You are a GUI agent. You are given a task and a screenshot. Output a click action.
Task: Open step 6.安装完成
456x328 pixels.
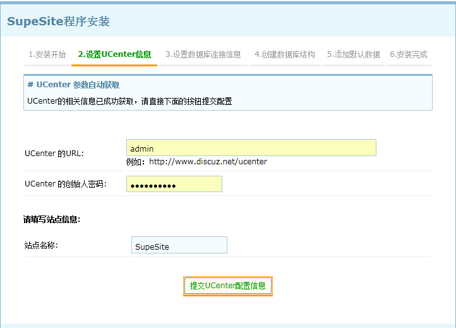pos(408,54)
